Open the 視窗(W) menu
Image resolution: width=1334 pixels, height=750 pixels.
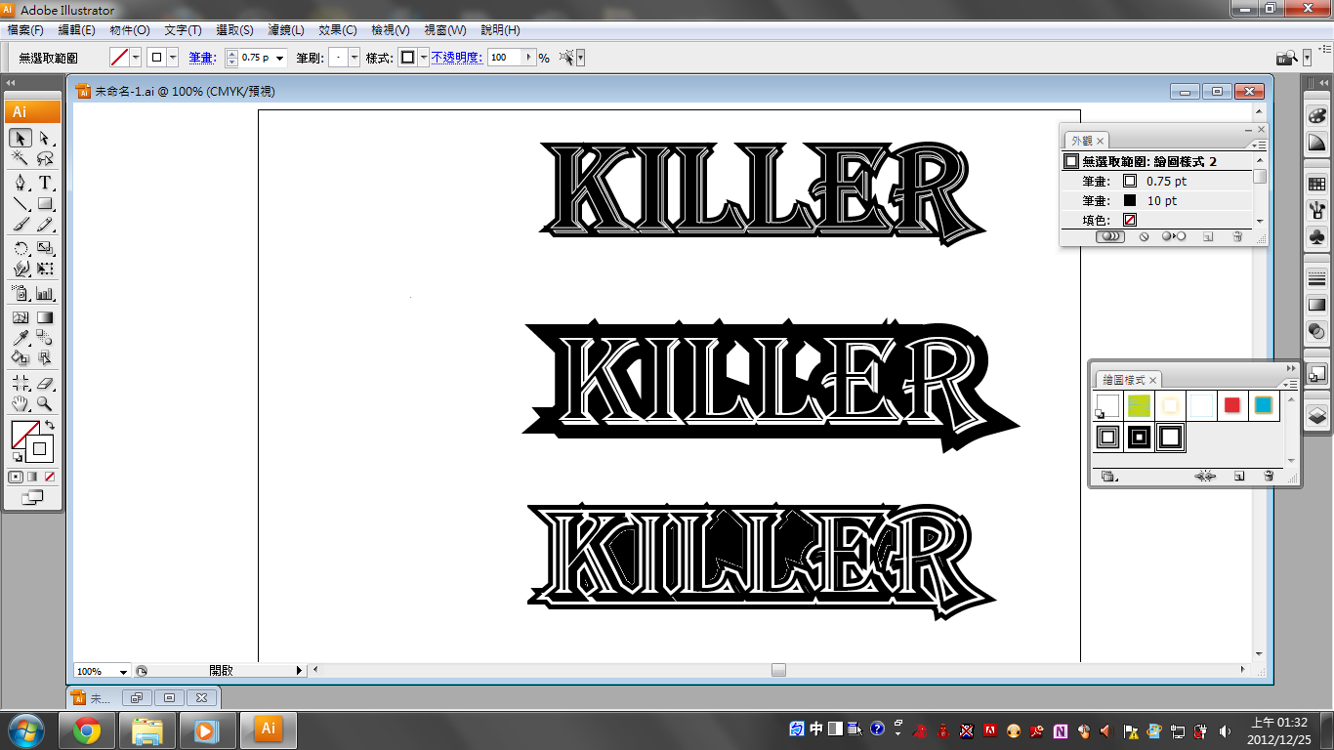point(444,30)
